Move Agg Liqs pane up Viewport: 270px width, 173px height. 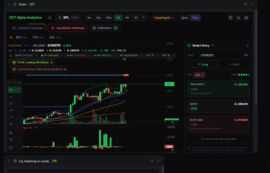41,128
